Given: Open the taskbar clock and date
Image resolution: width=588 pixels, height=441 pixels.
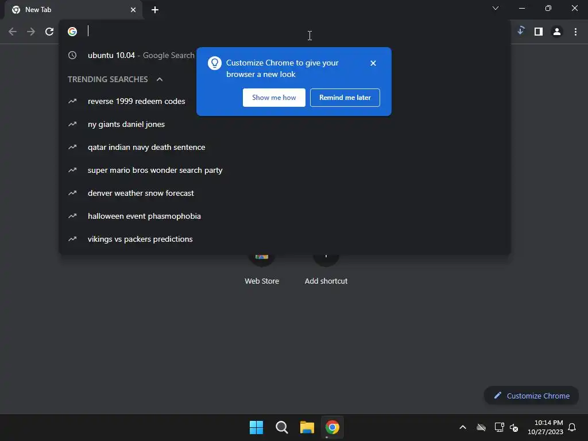Looking at the screenshot, I should [x=545, y=427].
